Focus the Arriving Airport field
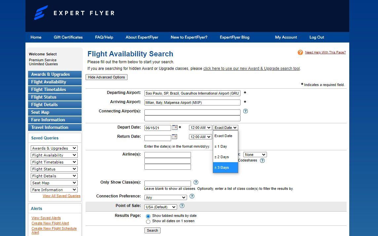This screenshot has height=236, width=378. click(192, 103)
